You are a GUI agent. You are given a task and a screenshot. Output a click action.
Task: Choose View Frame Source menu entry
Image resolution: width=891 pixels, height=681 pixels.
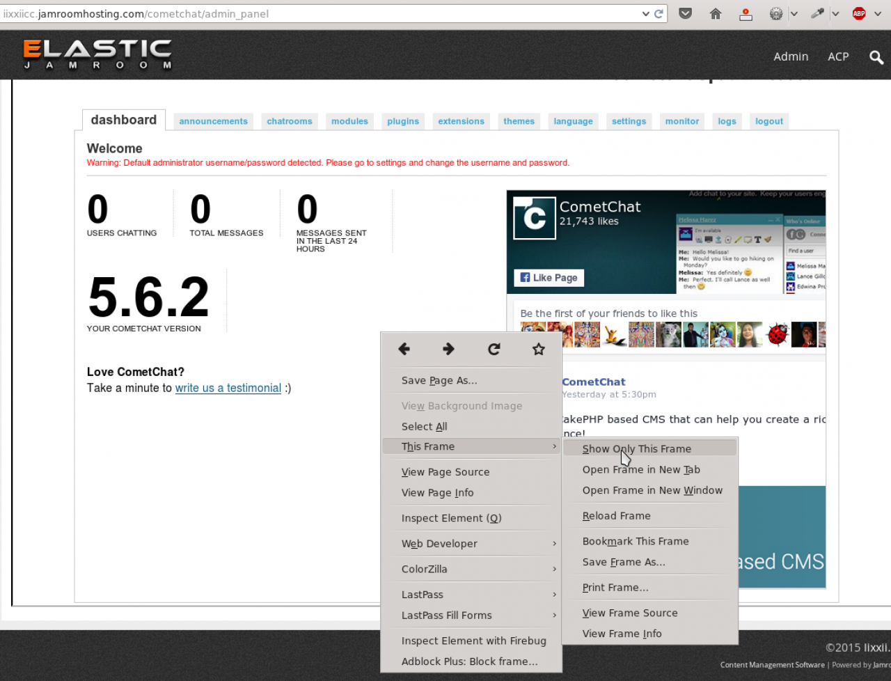(630, 613)
